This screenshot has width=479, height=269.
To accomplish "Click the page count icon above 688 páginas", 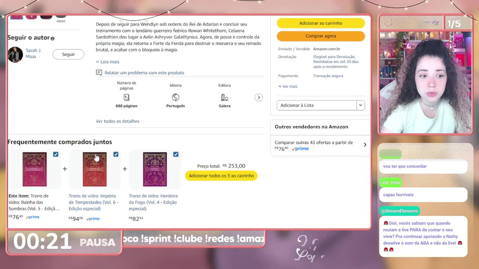I will [126, 98].
